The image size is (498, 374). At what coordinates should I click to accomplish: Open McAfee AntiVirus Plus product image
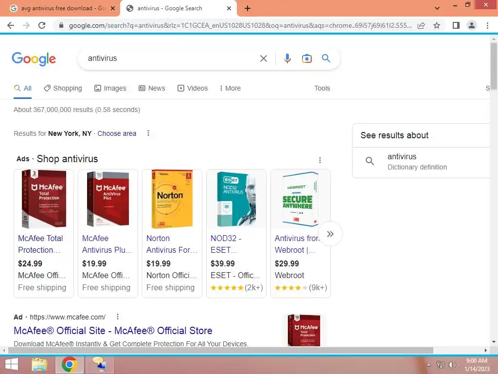click(108, 199)
